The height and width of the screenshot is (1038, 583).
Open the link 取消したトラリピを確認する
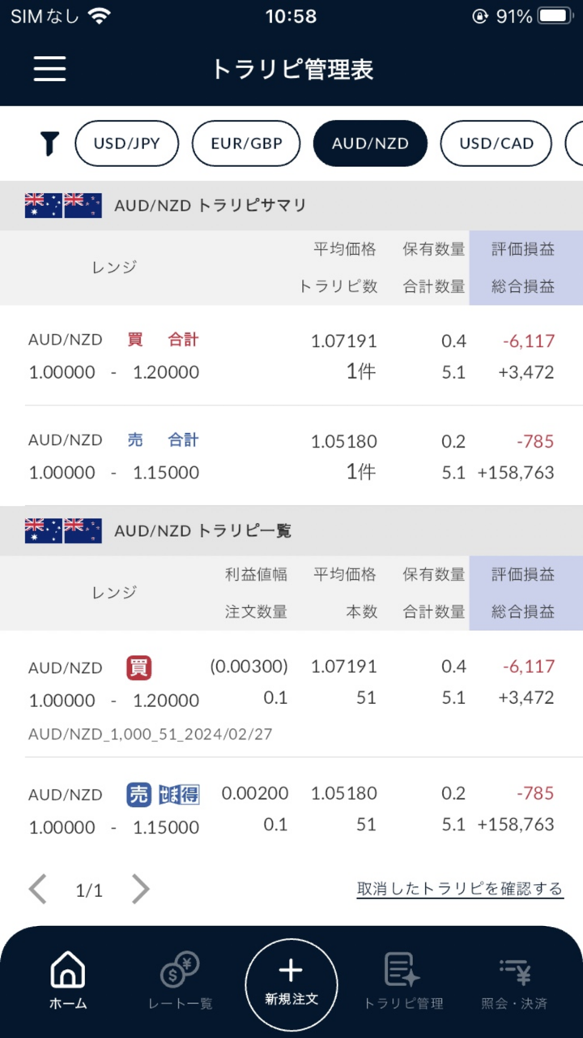click(x=459, y=889)
